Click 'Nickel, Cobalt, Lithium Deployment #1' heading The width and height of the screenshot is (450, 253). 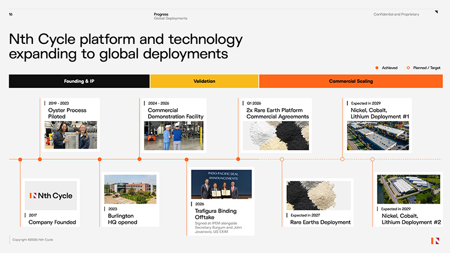pyautogui.click(x=380, y=113)
